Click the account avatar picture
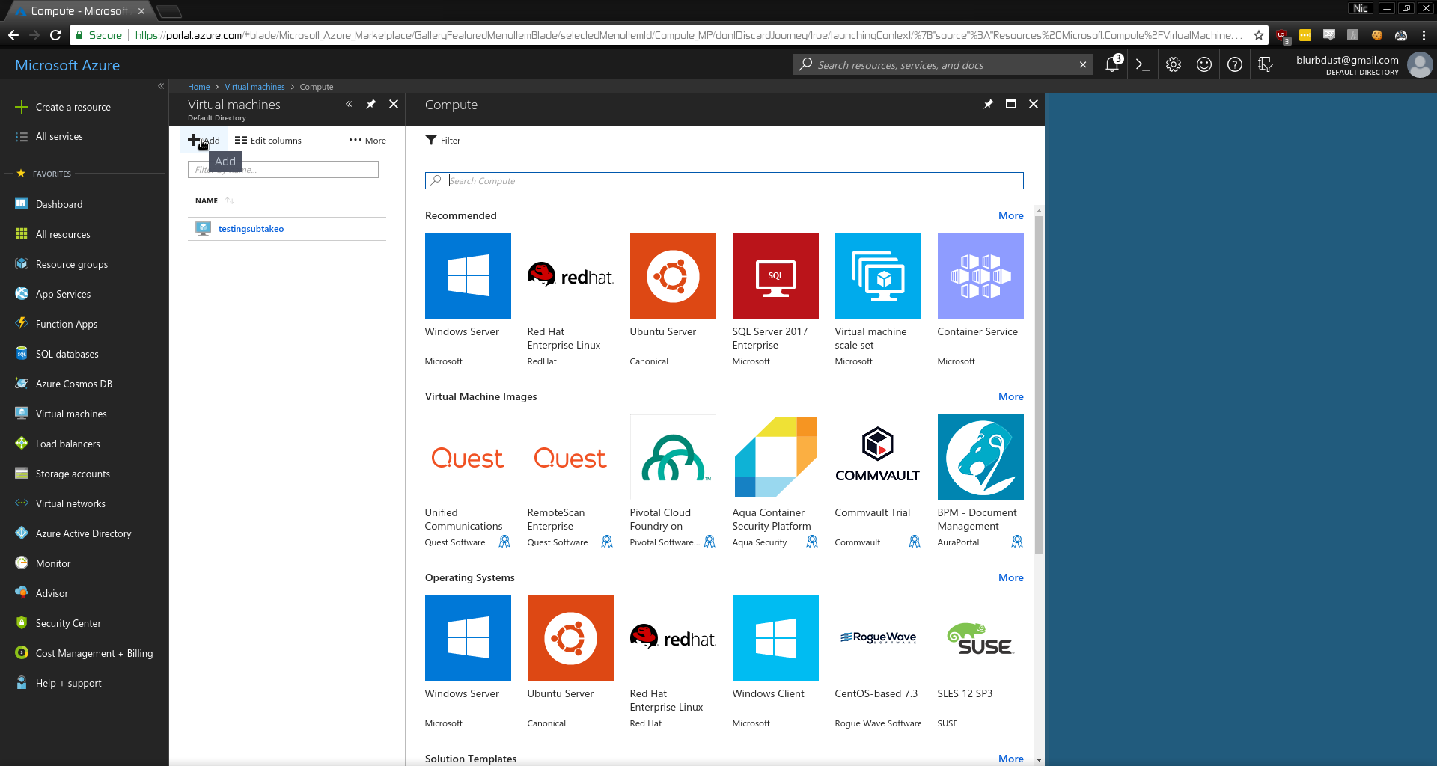Screen dimensions: 1437x766 click(x=1420, y=65)
